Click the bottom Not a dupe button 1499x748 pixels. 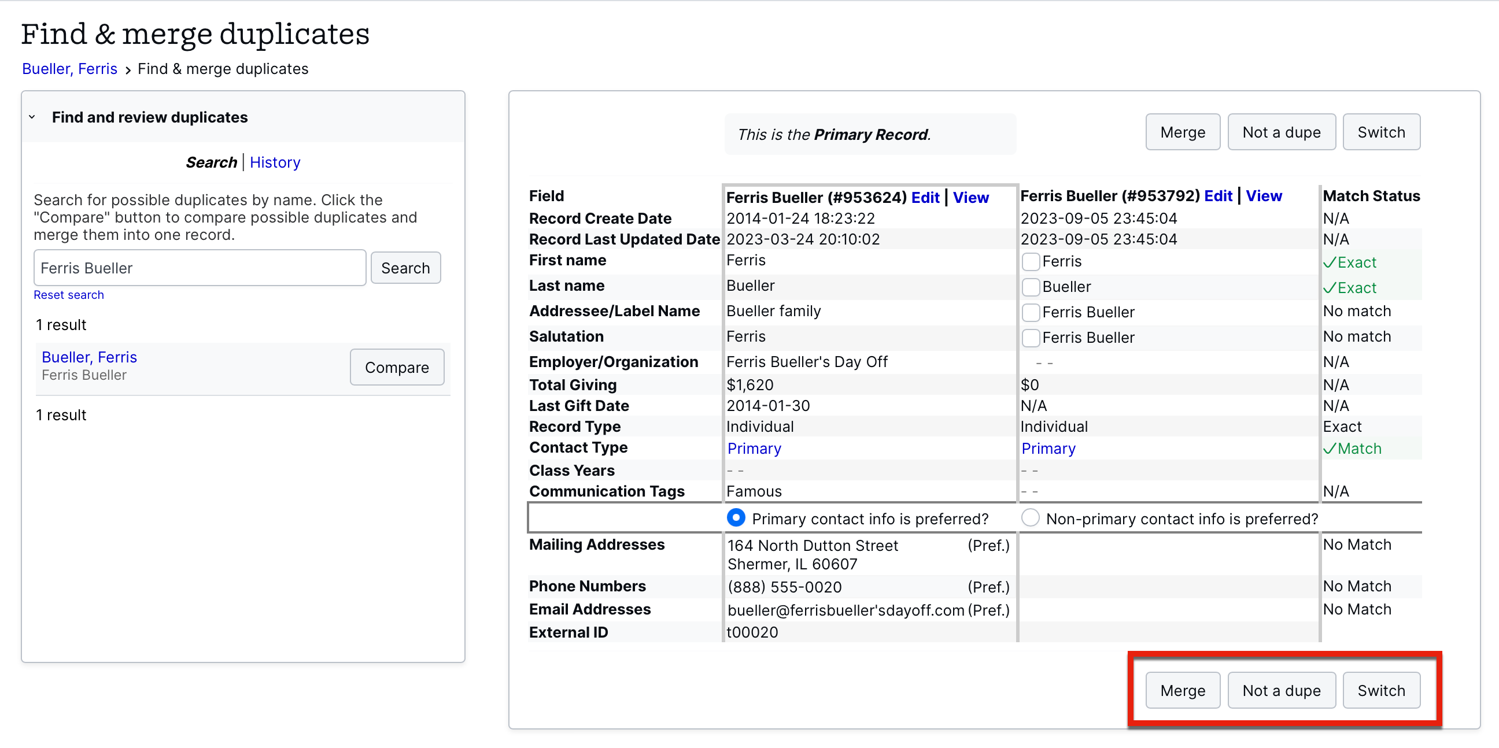[x=1281, y=690]
